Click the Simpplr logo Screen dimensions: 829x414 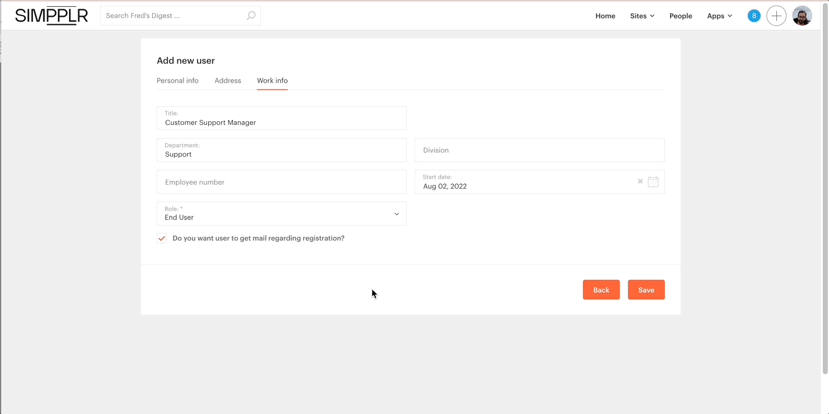point(52,16)
